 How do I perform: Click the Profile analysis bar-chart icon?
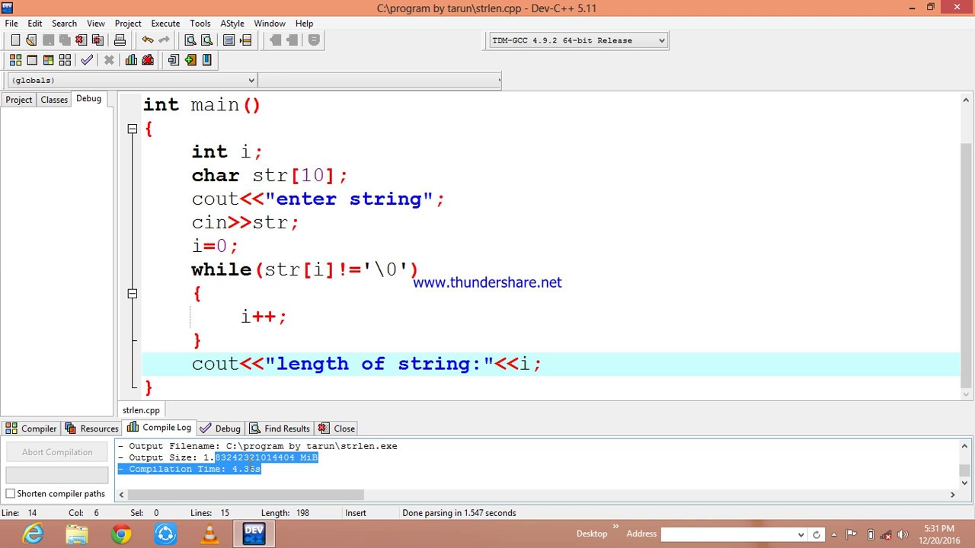pyautogui.click(x=131, y=60)
